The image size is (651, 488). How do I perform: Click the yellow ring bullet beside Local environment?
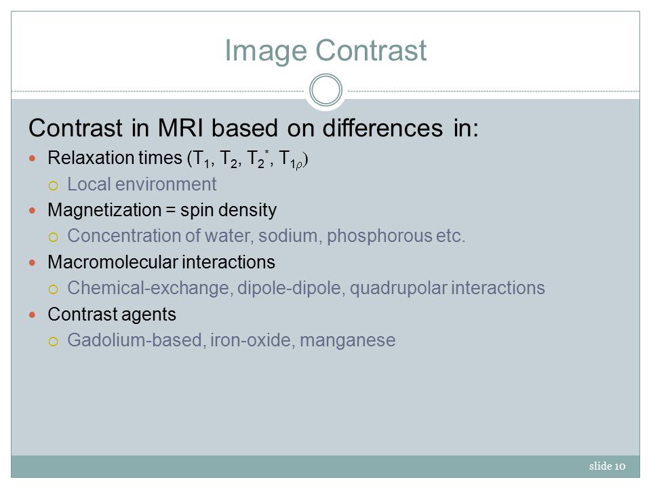[53, 186]
